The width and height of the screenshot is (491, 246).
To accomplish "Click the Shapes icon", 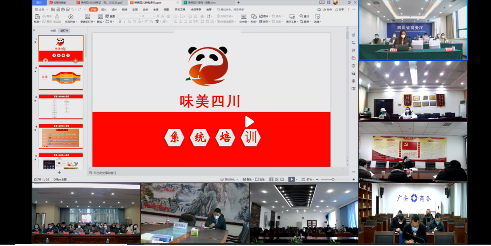I will point(254,16).
